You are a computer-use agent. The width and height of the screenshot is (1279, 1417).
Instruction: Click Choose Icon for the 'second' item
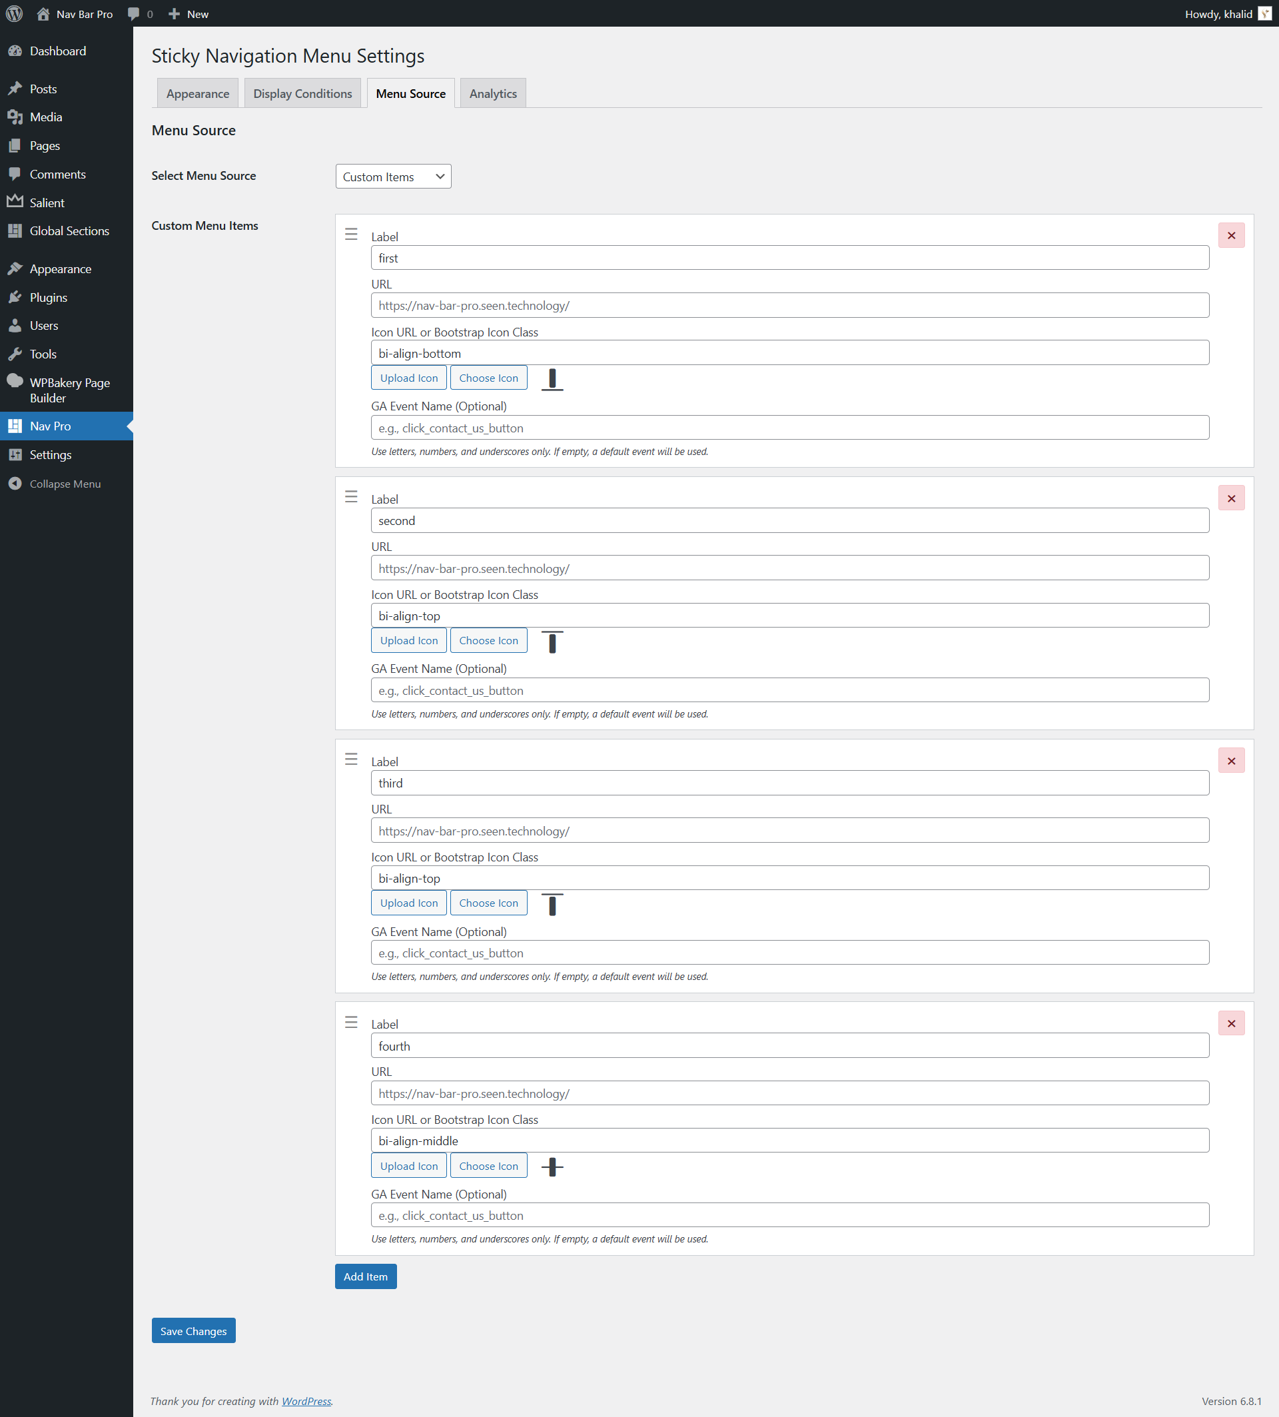point(488,640)
